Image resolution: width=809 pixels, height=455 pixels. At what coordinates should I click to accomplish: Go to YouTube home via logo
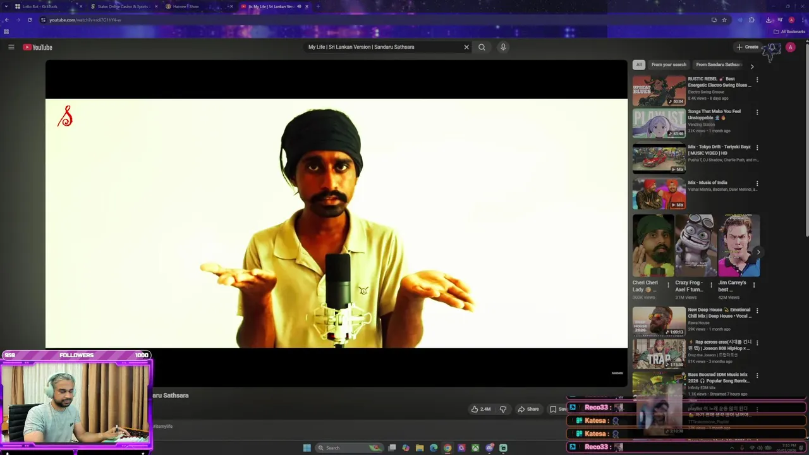point(38,47)
